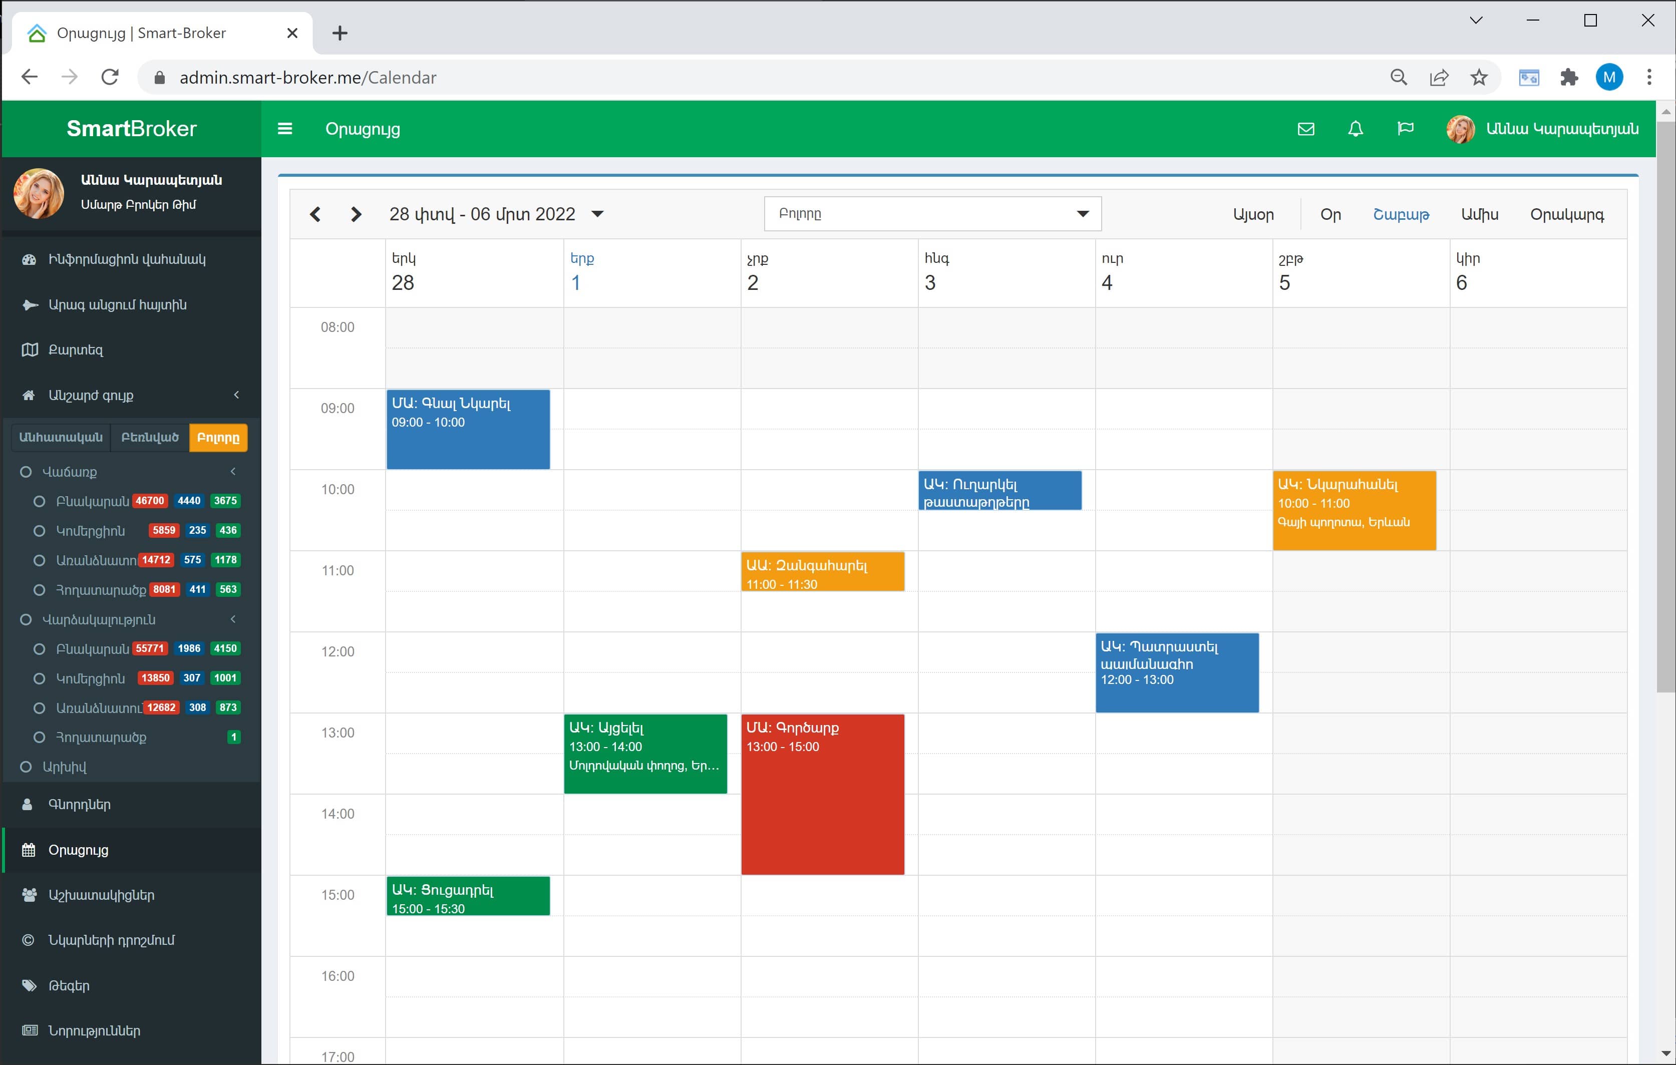The width and height of the screenshot is (1676, 1065).
Task: Click the arrow icon beside Արագ անցում հայտին
Action: (29, 305)
